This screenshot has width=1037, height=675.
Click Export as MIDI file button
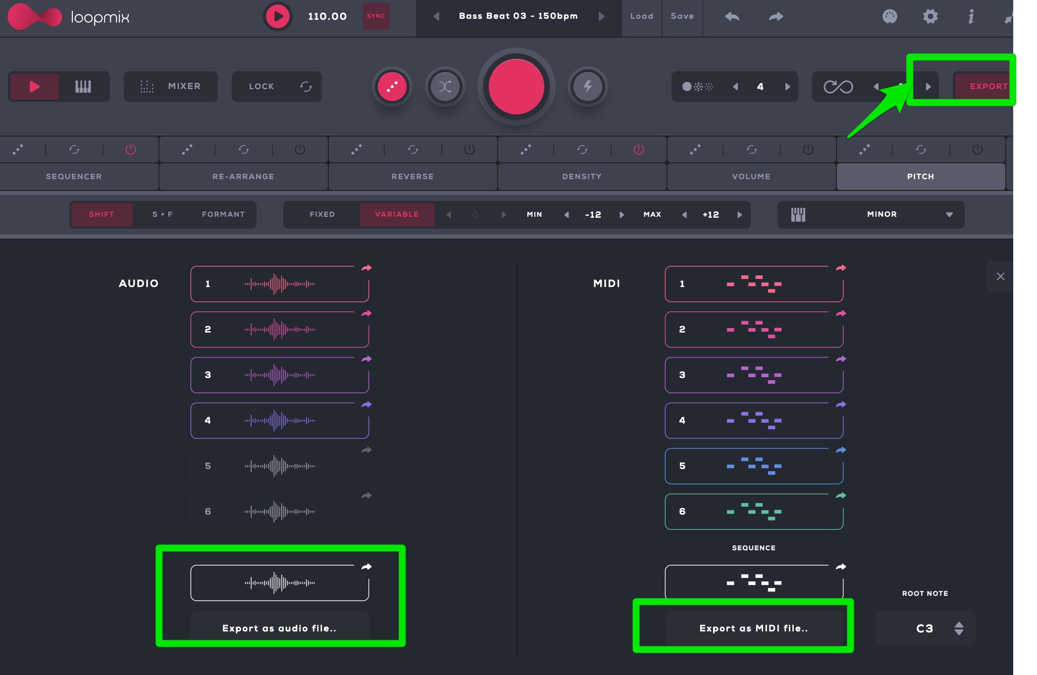(753, 628)
